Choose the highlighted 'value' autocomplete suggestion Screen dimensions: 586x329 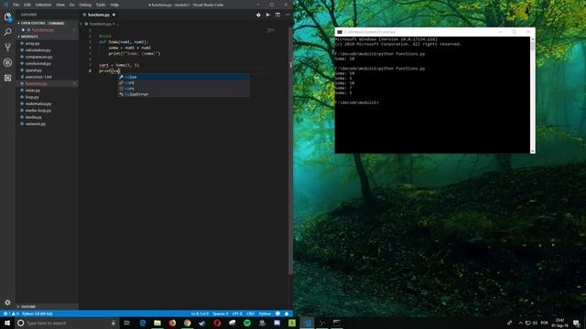[x=184, y=77]
